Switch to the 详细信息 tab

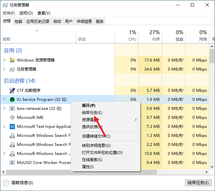84,22
